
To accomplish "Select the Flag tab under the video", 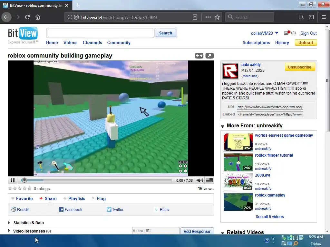I will [99, 198].
